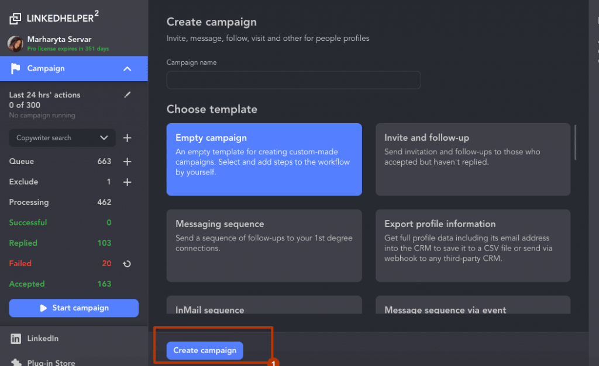Select the Invite and follow-up template

tap(473, 159)
